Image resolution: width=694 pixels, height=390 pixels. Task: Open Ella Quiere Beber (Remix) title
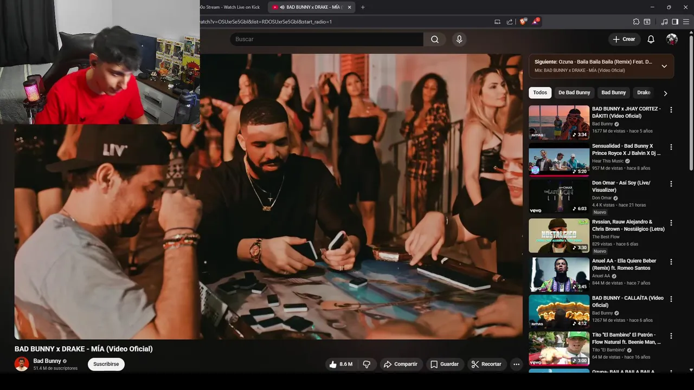click(624, 264)
